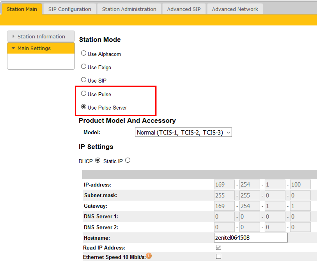
Task: Enable Ethernet Speed 10 Mbit/s checkbox
Action: [x=218, y=256]
